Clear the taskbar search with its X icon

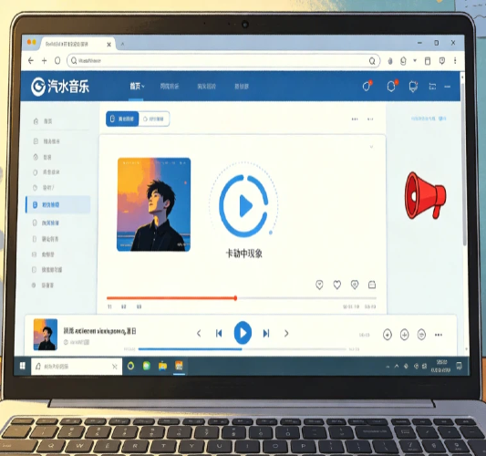pos(115,367)
